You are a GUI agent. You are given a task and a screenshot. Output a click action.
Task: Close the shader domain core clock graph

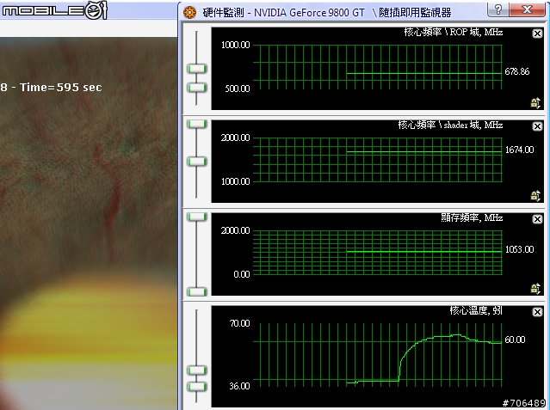537,126
